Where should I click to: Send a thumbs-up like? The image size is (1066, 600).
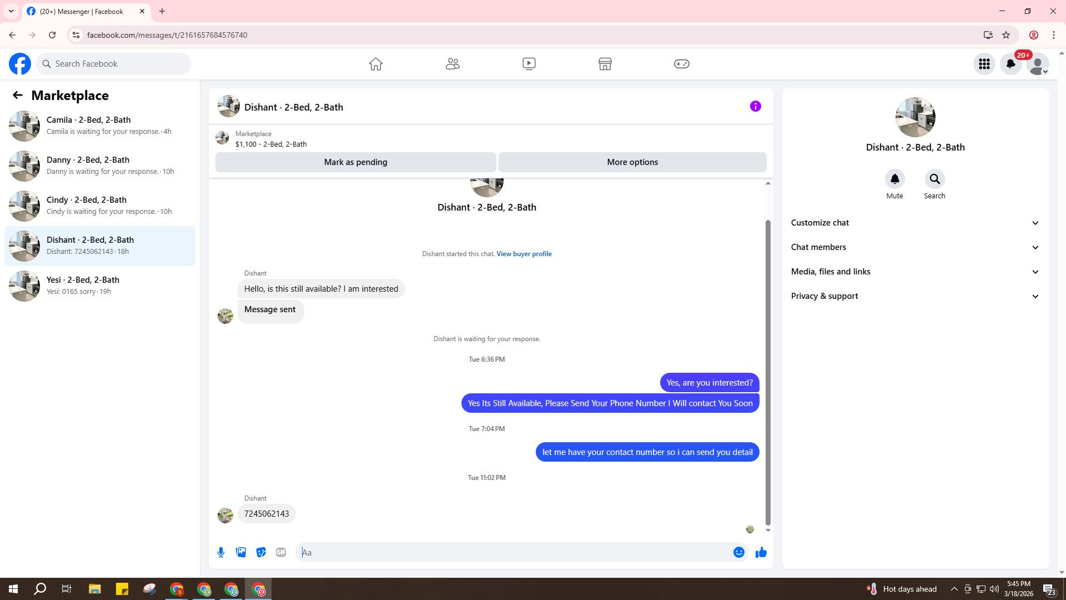tap(761, 552)
